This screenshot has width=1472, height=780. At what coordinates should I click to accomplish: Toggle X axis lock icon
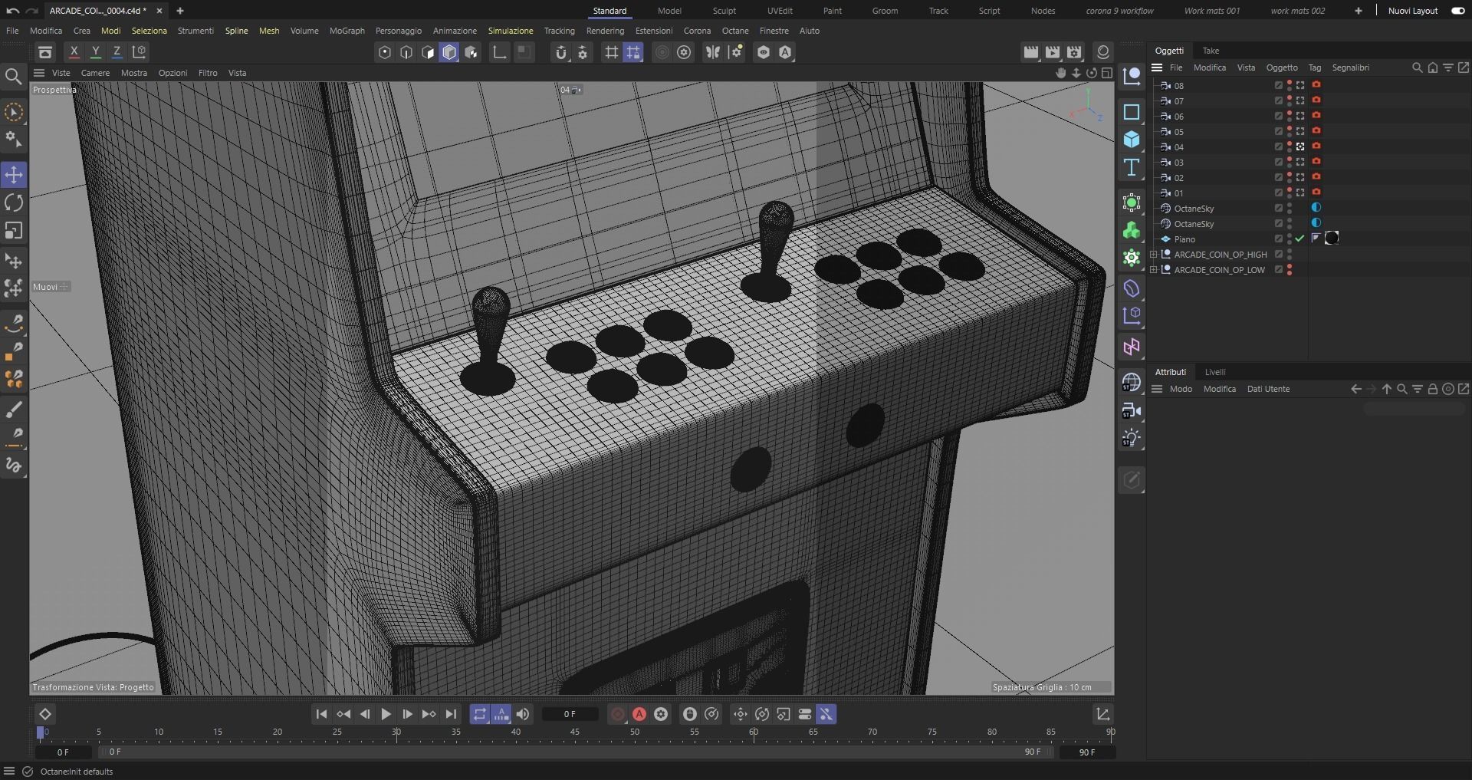[x=74, y=52]
